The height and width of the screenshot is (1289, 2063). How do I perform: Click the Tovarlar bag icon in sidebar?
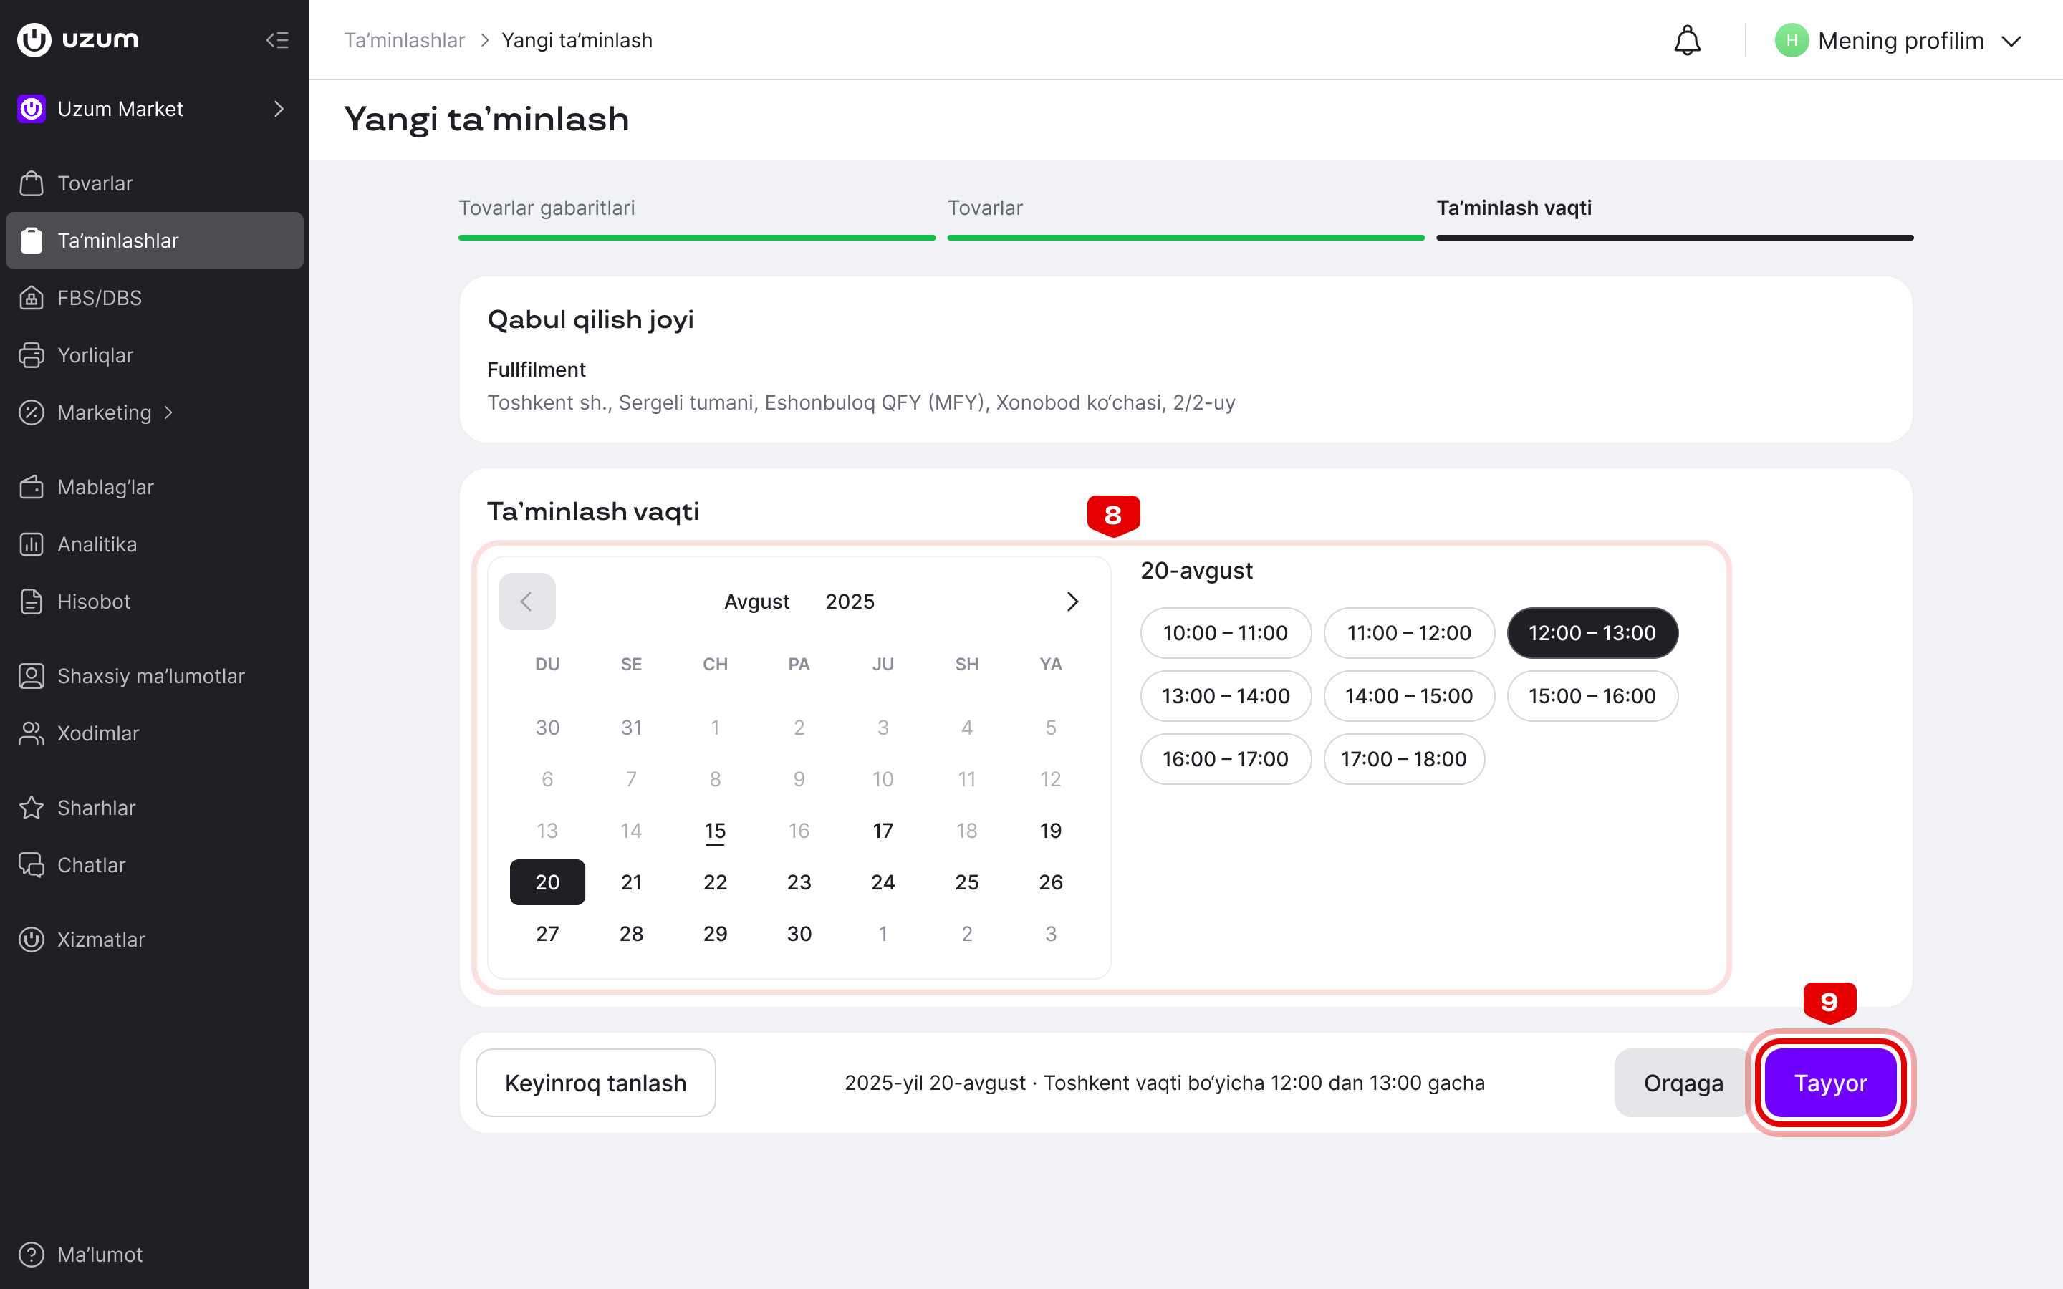click(32, 183)
